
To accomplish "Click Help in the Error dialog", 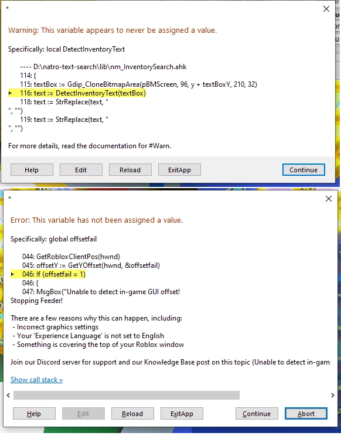I will 34,414.
